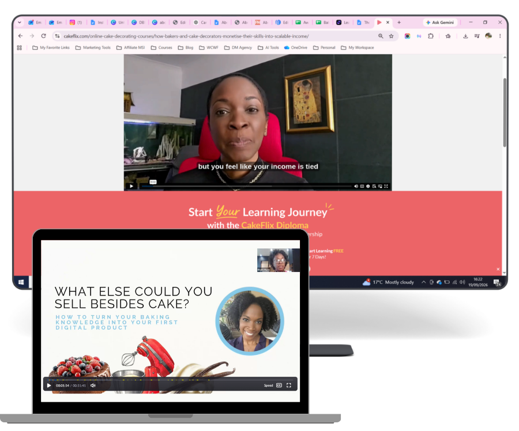This screenshot has height=431, width=519.
Task: Open the OneDrive bookmark
Action: click(x=296, y=48)
